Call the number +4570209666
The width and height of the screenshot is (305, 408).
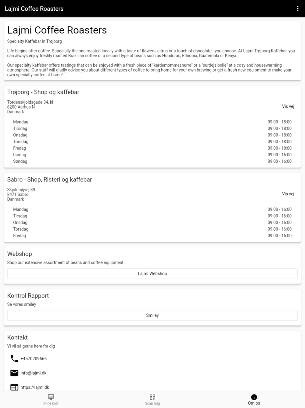[x=34, y=358]
